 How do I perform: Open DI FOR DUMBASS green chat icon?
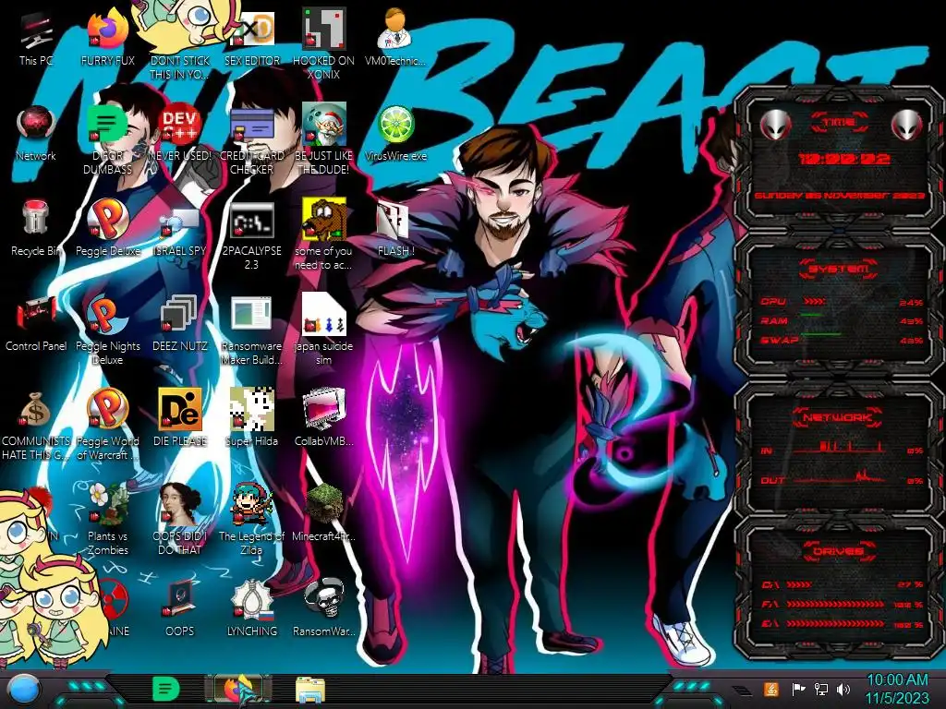pyautogui.click(x=108, y=140)
